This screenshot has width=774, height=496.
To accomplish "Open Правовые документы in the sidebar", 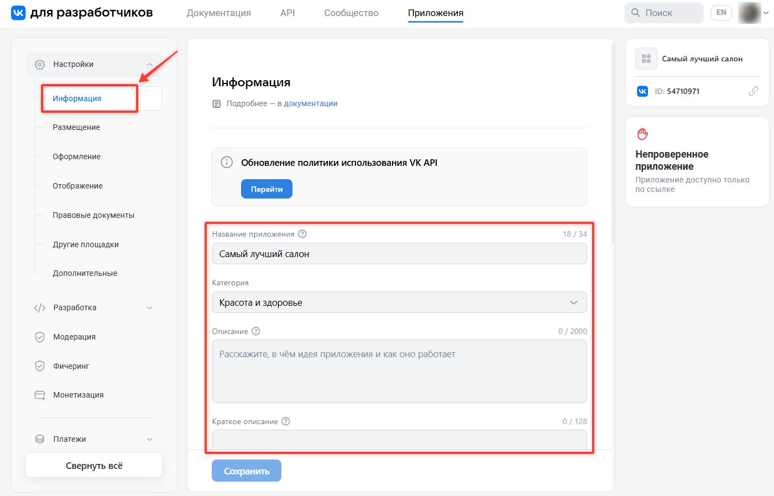I will (93, 215).
